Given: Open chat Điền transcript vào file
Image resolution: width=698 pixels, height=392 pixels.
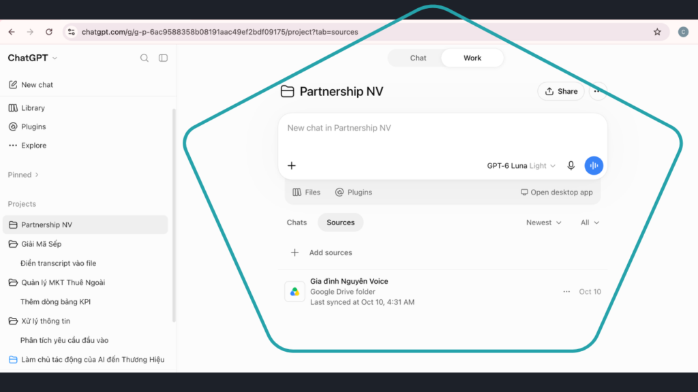Looking at the screenshot, I should [x=85, y=263].
